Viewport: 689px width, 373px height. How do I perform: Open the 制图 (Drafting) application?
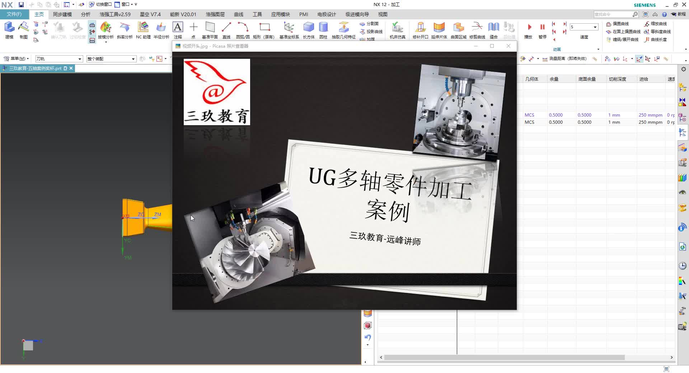[23, 30]
